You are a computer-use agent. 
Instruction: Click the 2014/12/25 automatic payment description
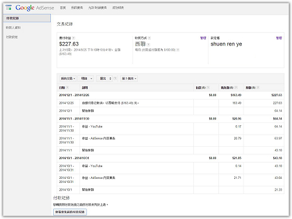click(110, 103)
